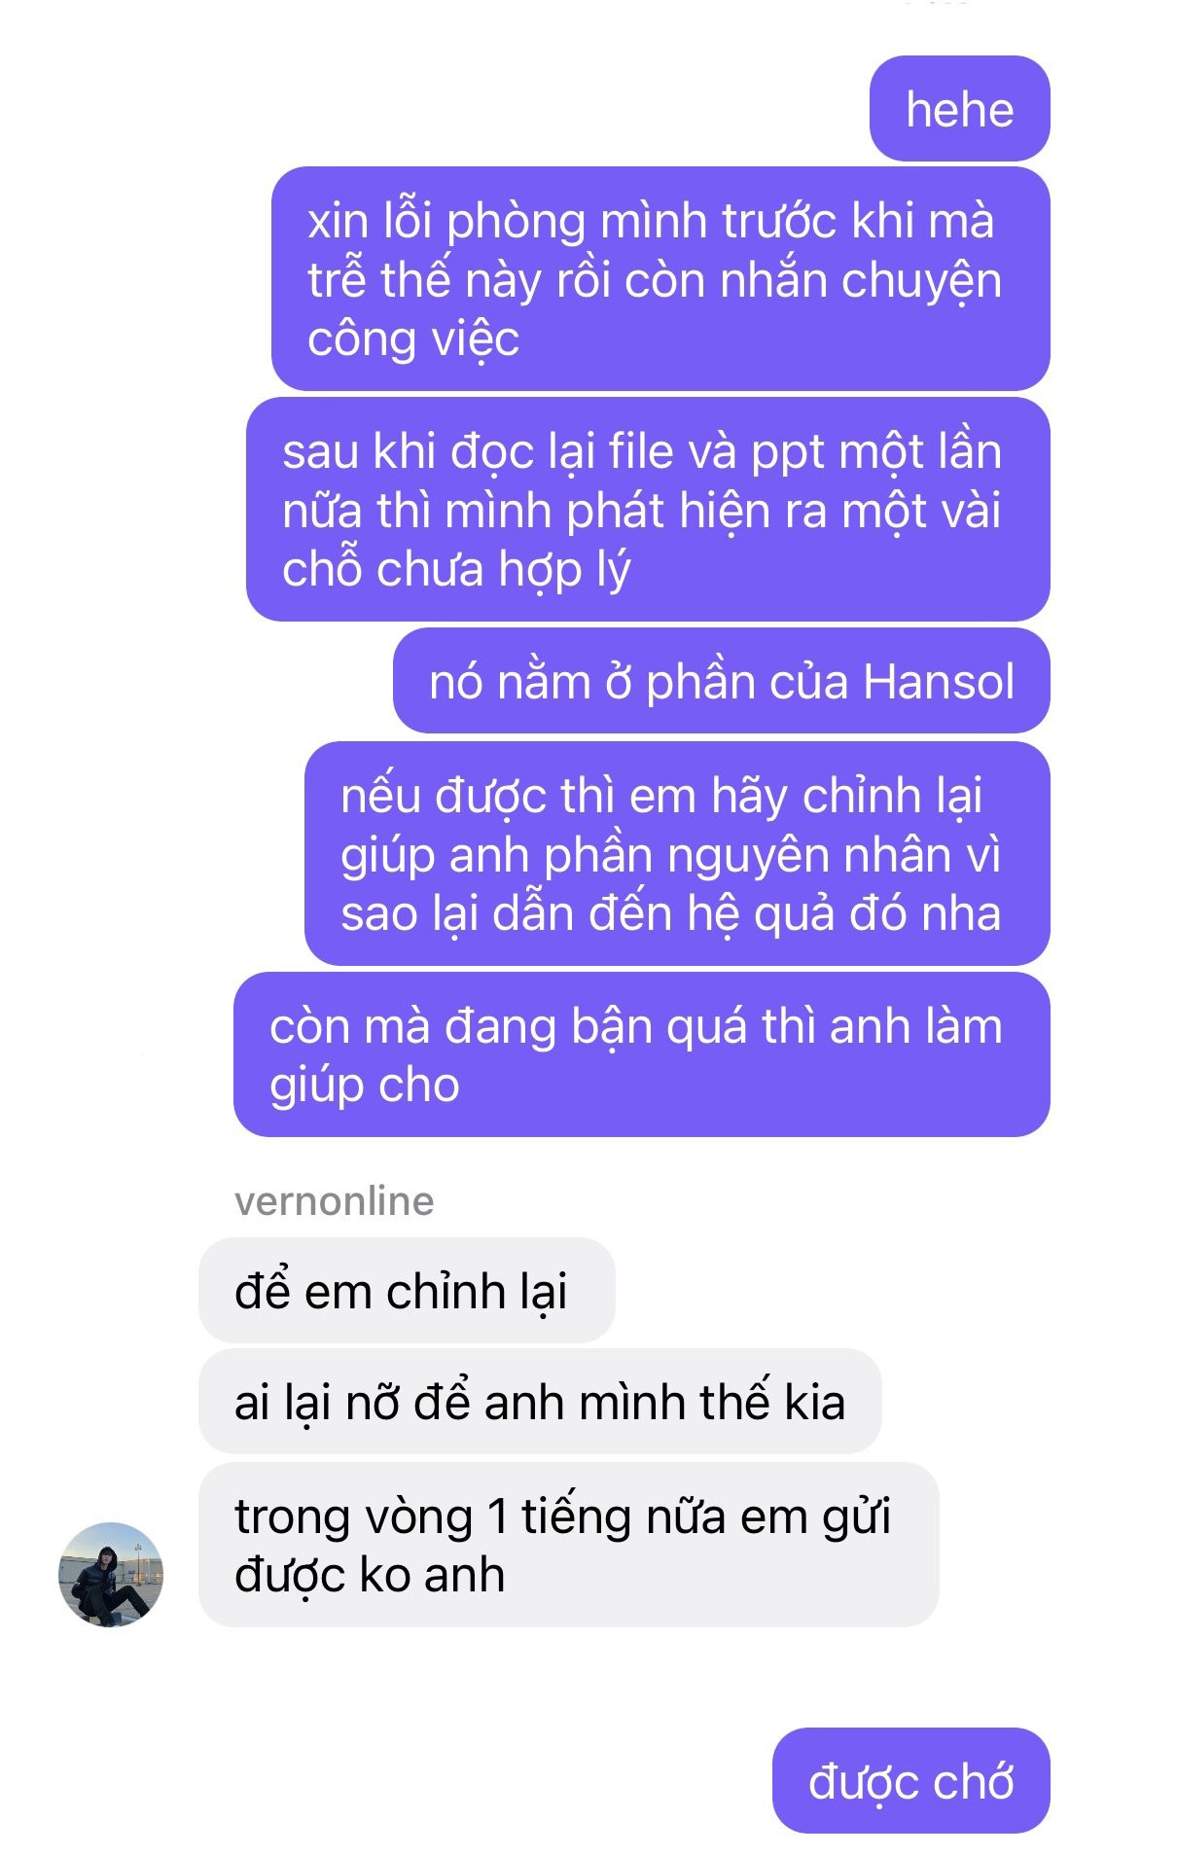
Task: Select the message starting 'sau khi đọc lại file'
Action: (x=648, y=510)
